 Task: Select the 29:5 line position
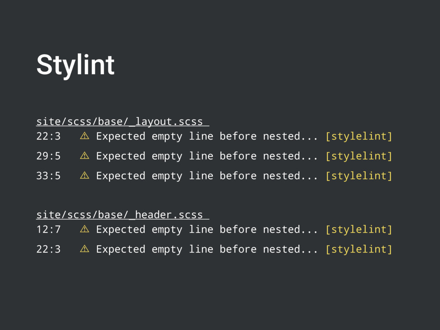click(x=49, y=156)
